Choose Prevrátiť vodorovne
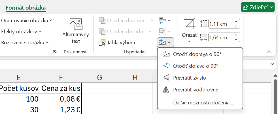 [200, 90]
